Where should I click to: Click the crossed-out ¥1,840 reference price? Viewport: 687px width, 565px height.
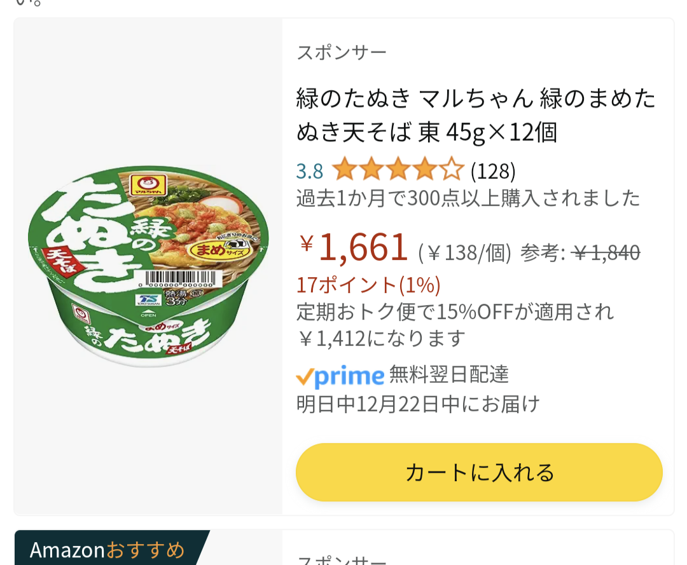pyautogui.click(x=606, y=253)
